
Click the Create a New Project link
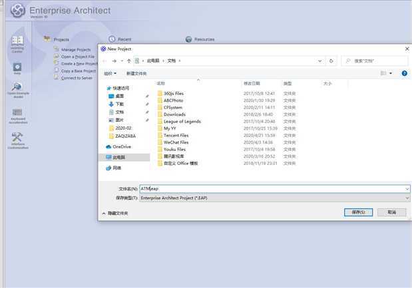[79, 64]
